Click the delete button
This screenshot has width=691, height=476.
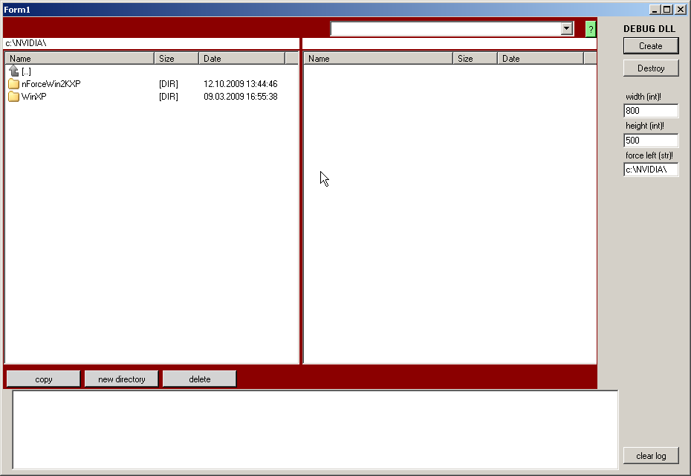[x=200, y=379]
